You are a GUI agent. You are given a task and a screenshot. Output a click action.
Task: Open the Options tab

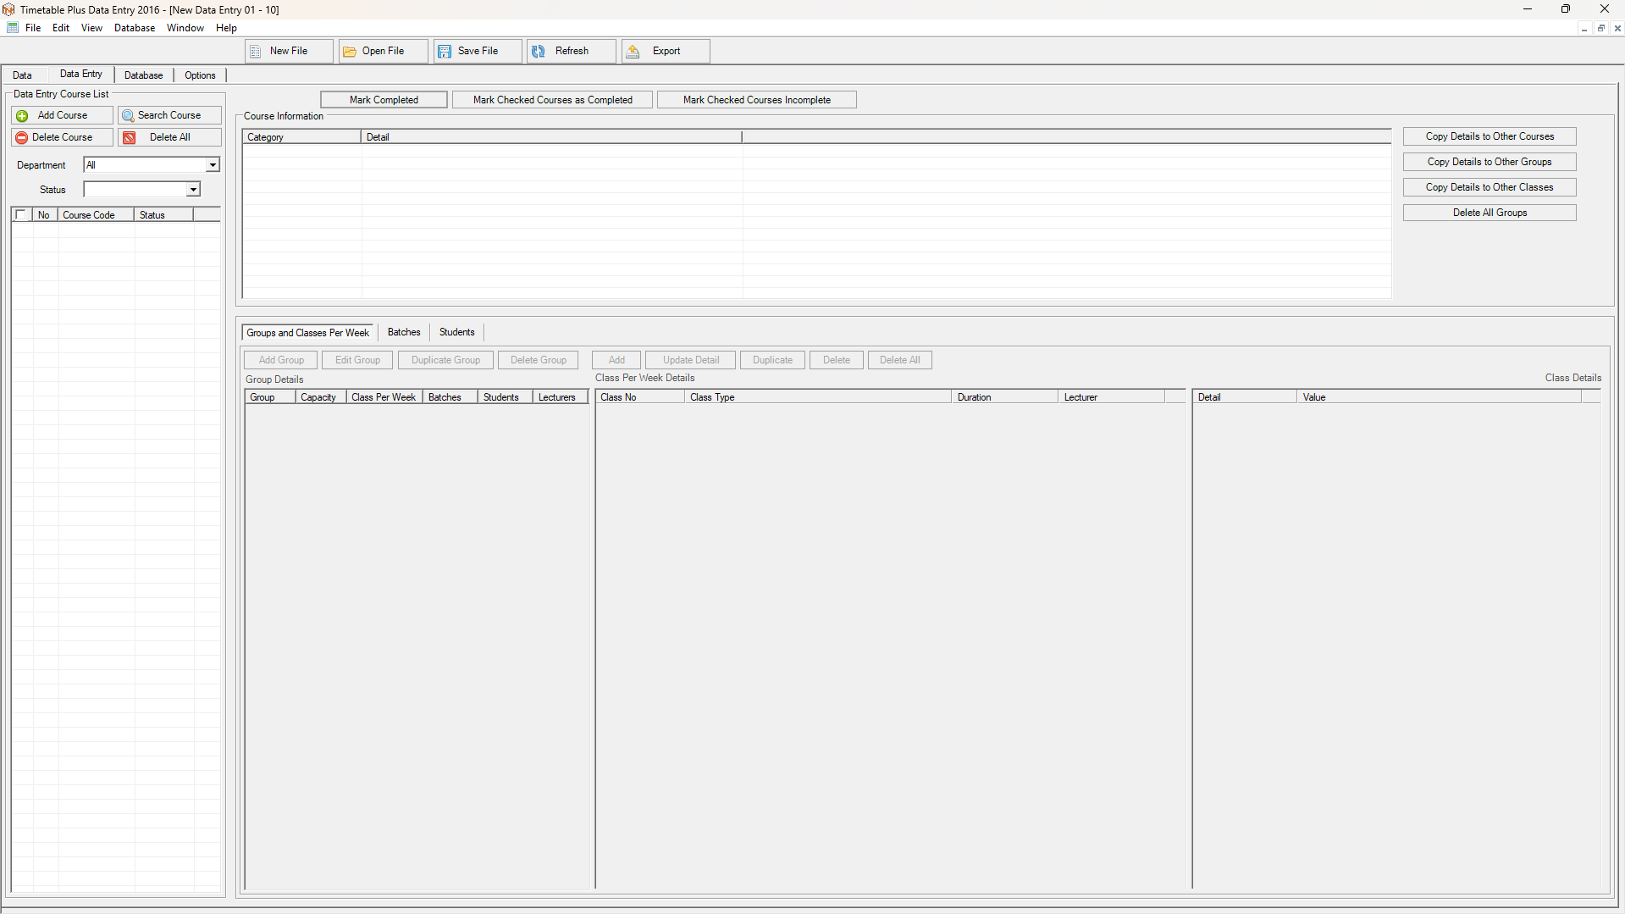click(200, 75)
